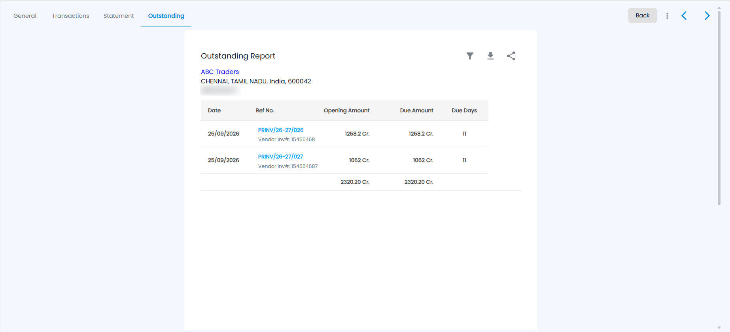Click the 2320.20 Cr. total due amount
The width and height of the screenshot is (730, 332).
tap(419, 182)
